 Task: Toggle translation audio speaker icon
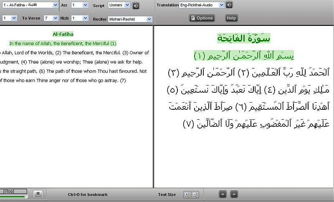point(229,5)
